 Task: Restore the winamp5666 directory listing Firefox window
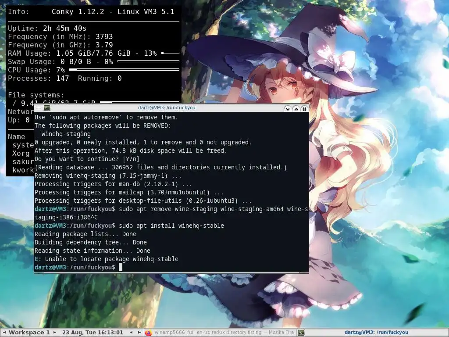(220, 333)
